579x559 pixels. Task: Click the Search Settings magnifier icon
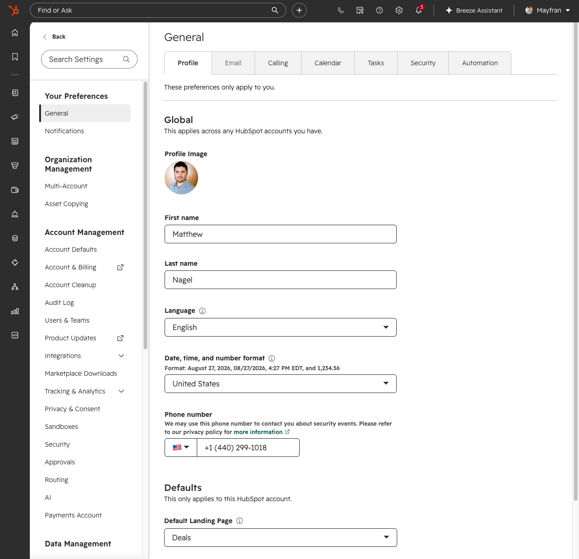pos(126,59)
